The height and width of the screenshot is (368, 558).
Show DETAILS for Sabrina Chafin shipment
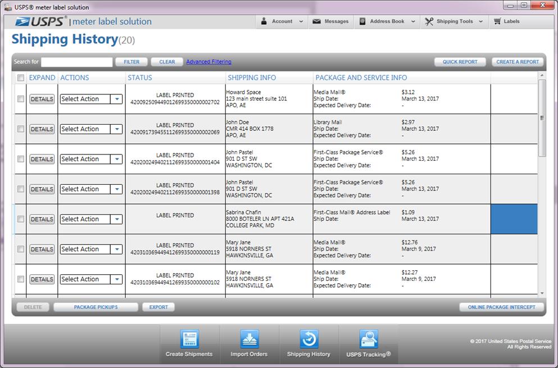click(x=42, y=219)
